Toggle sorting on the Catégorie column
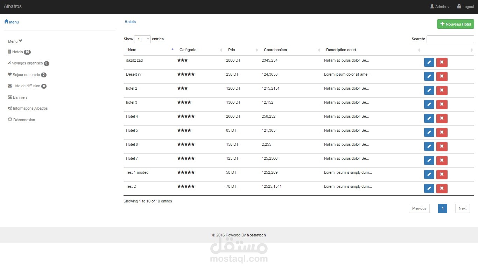 (188, 50)
